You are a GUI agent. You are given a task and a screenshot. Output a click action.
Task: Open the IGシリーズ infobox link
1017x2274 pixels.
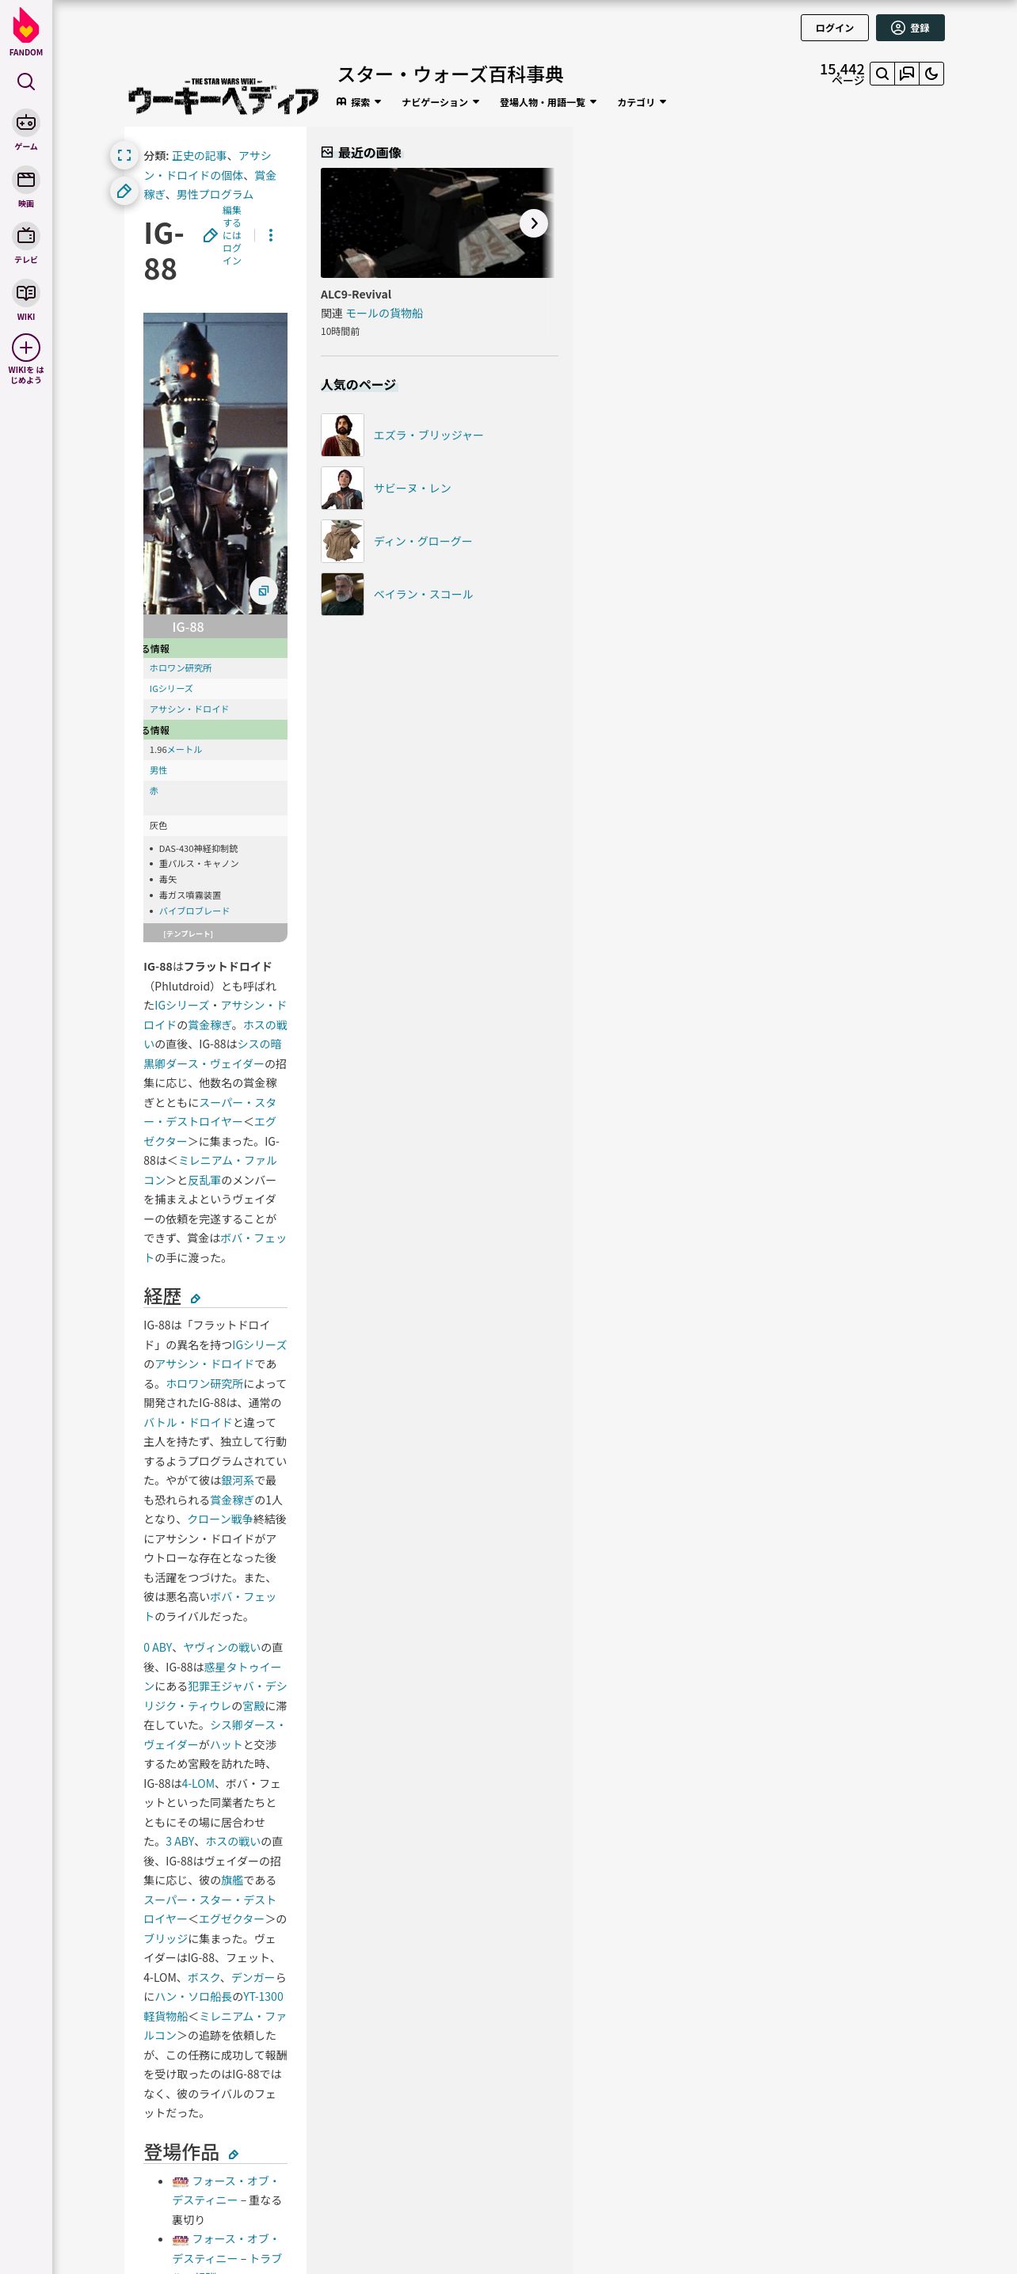pyautogui.click(x=170, y=689)
